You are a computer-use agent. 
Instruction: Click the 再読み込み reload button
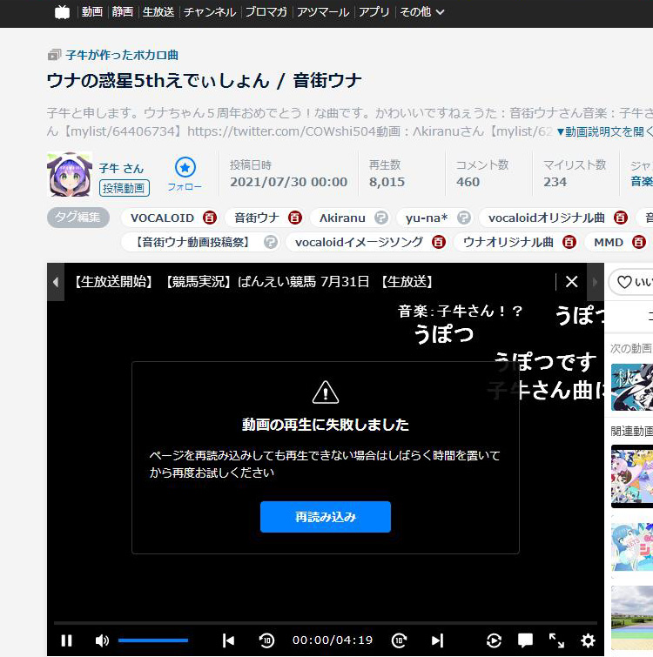tap(326, 517)
